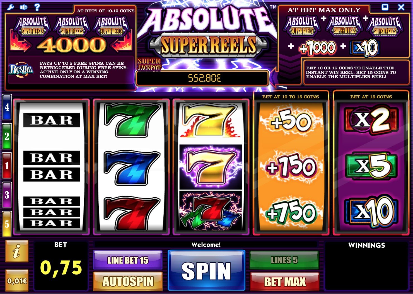
Task: Select payline 5 yellow indicator
Action: pyautogui.click(x=7, y=224)
